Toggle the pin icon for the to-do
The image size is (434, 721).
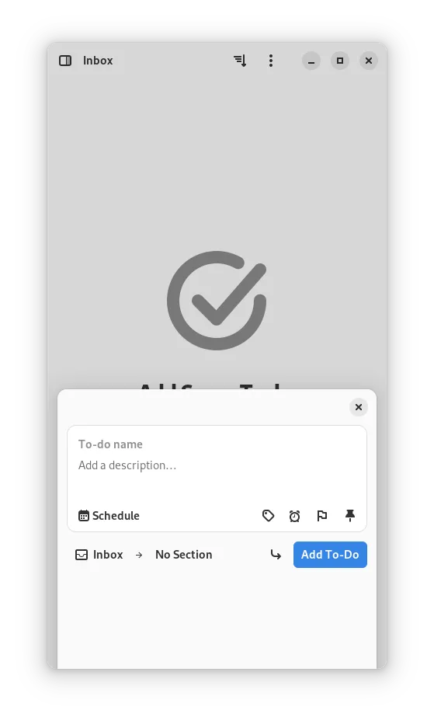[x=350, y=516]
